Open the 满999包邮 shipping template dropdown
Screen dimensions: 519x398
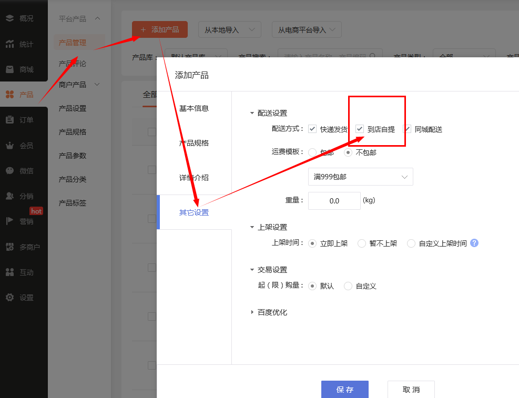pos(360,177)
